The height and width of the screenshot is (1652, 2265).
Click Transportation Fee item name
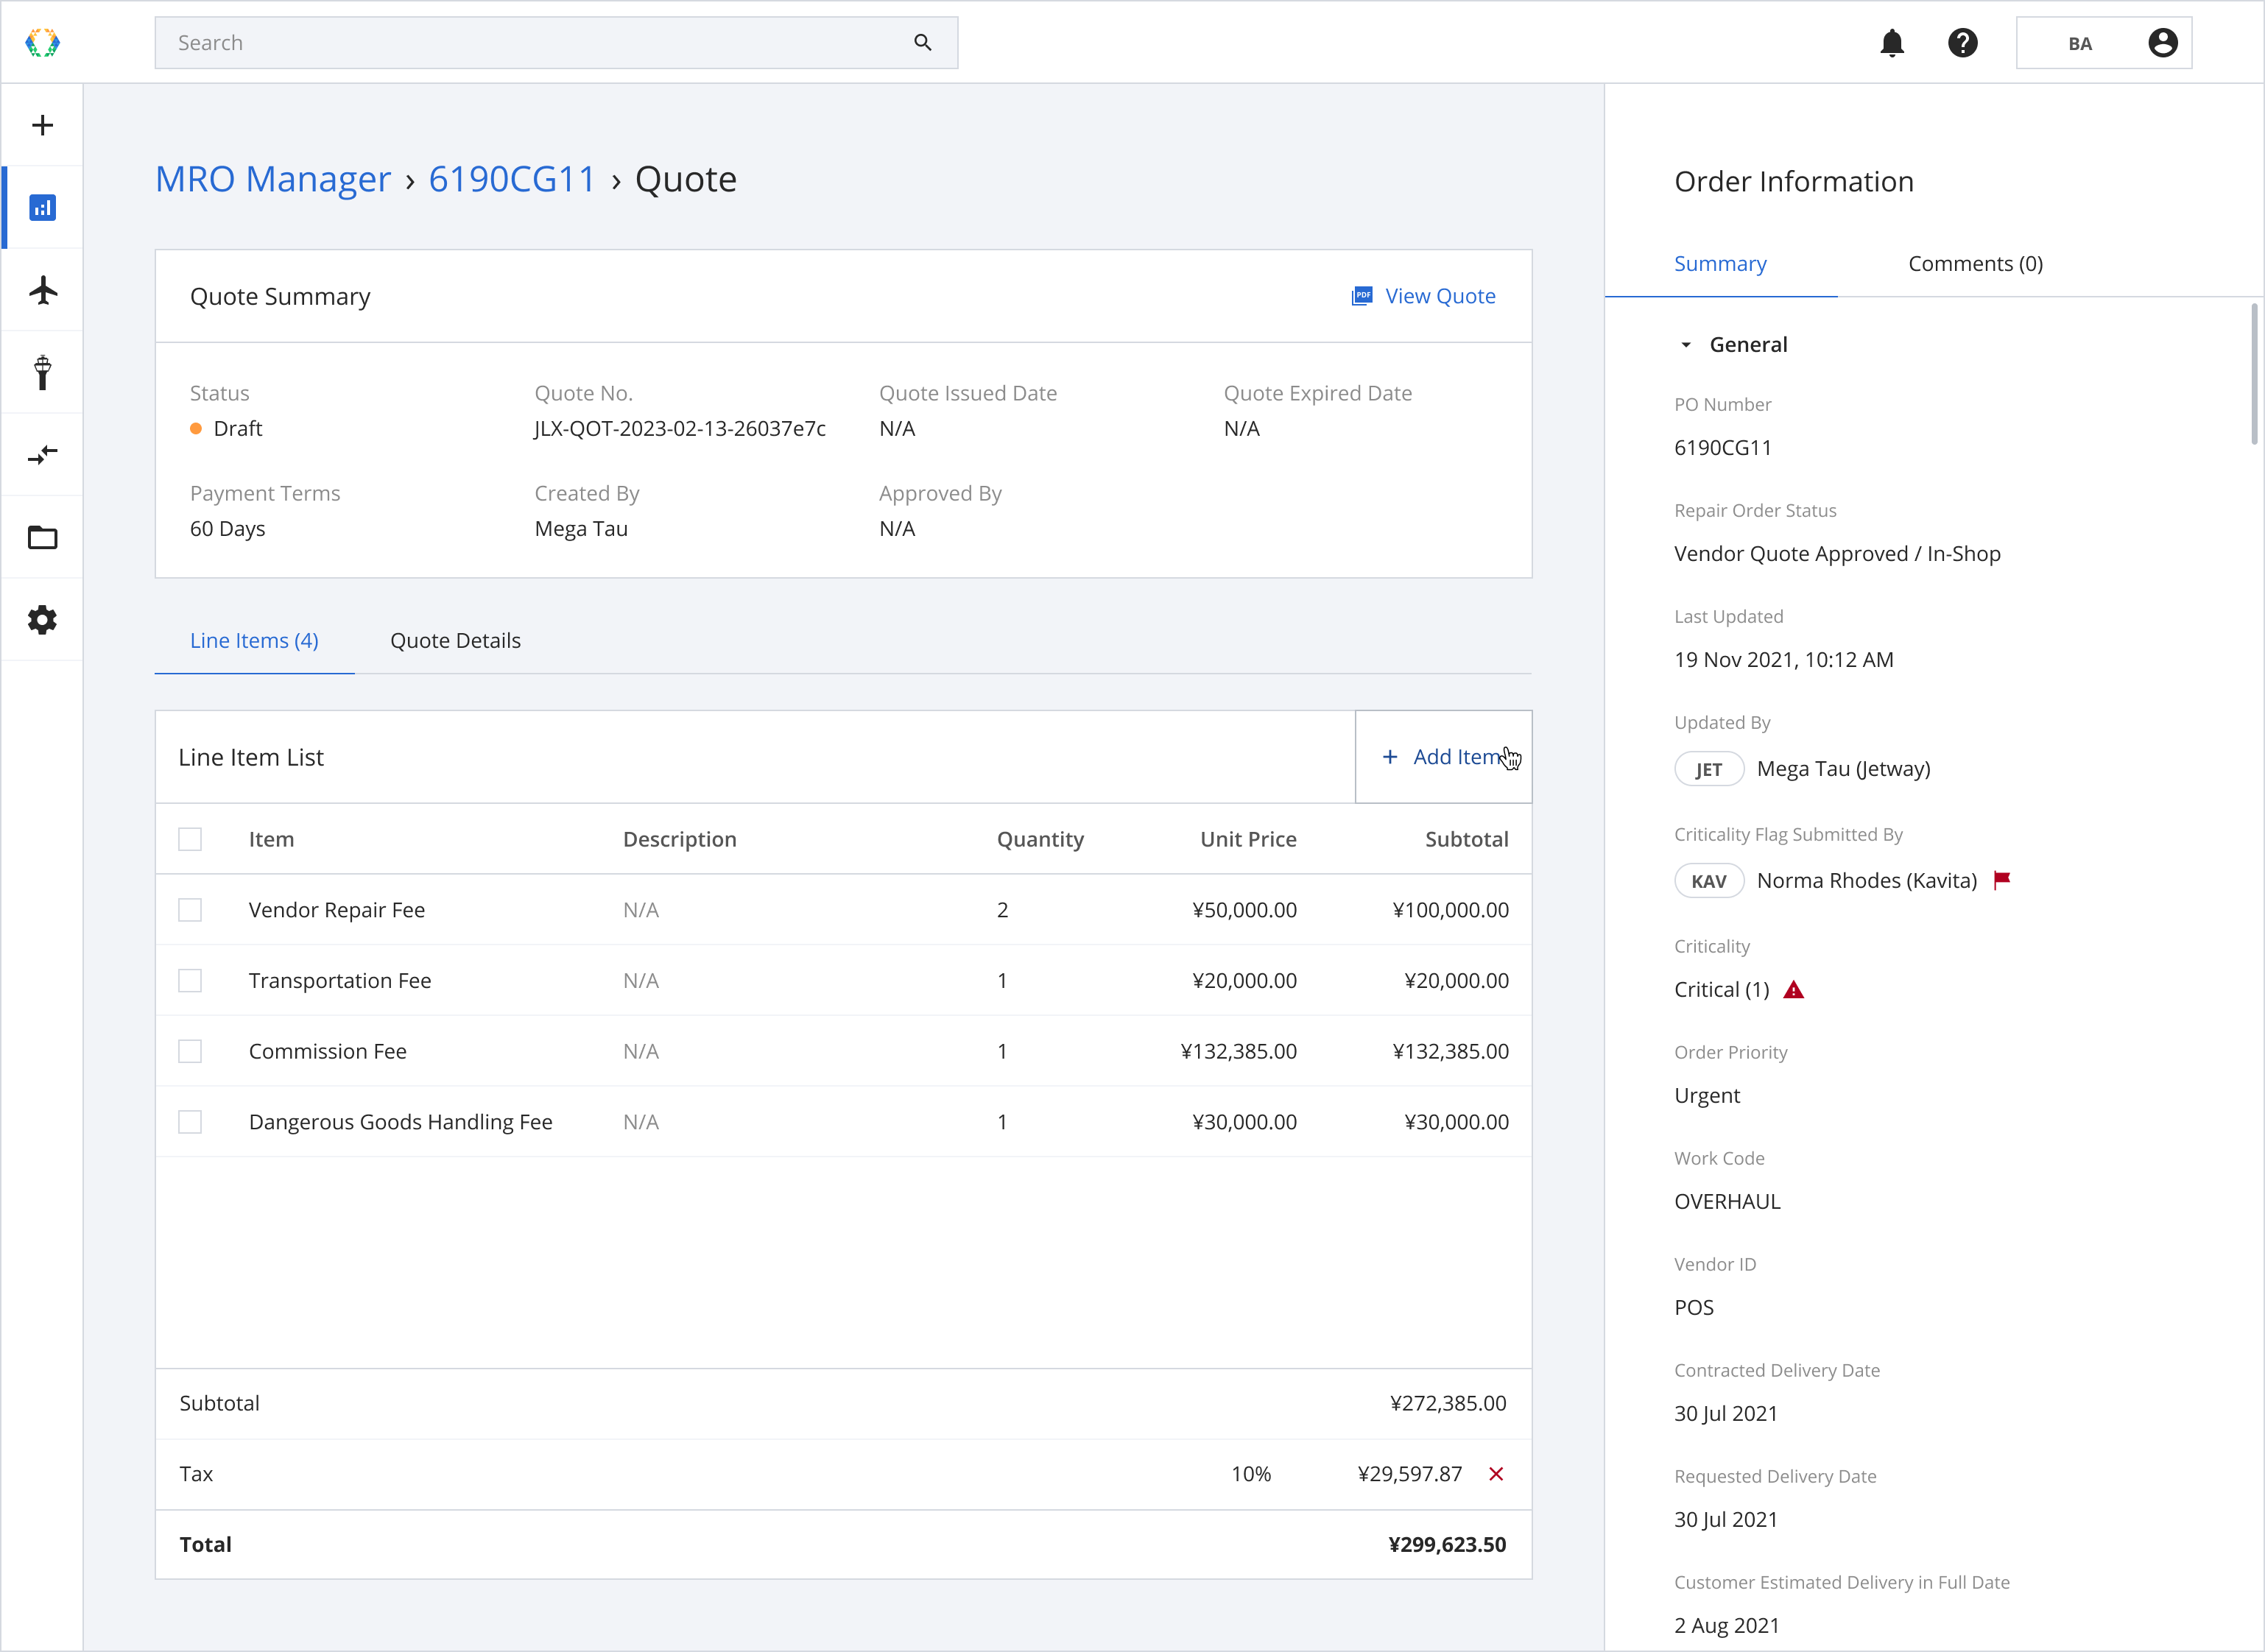pos(340,981)
